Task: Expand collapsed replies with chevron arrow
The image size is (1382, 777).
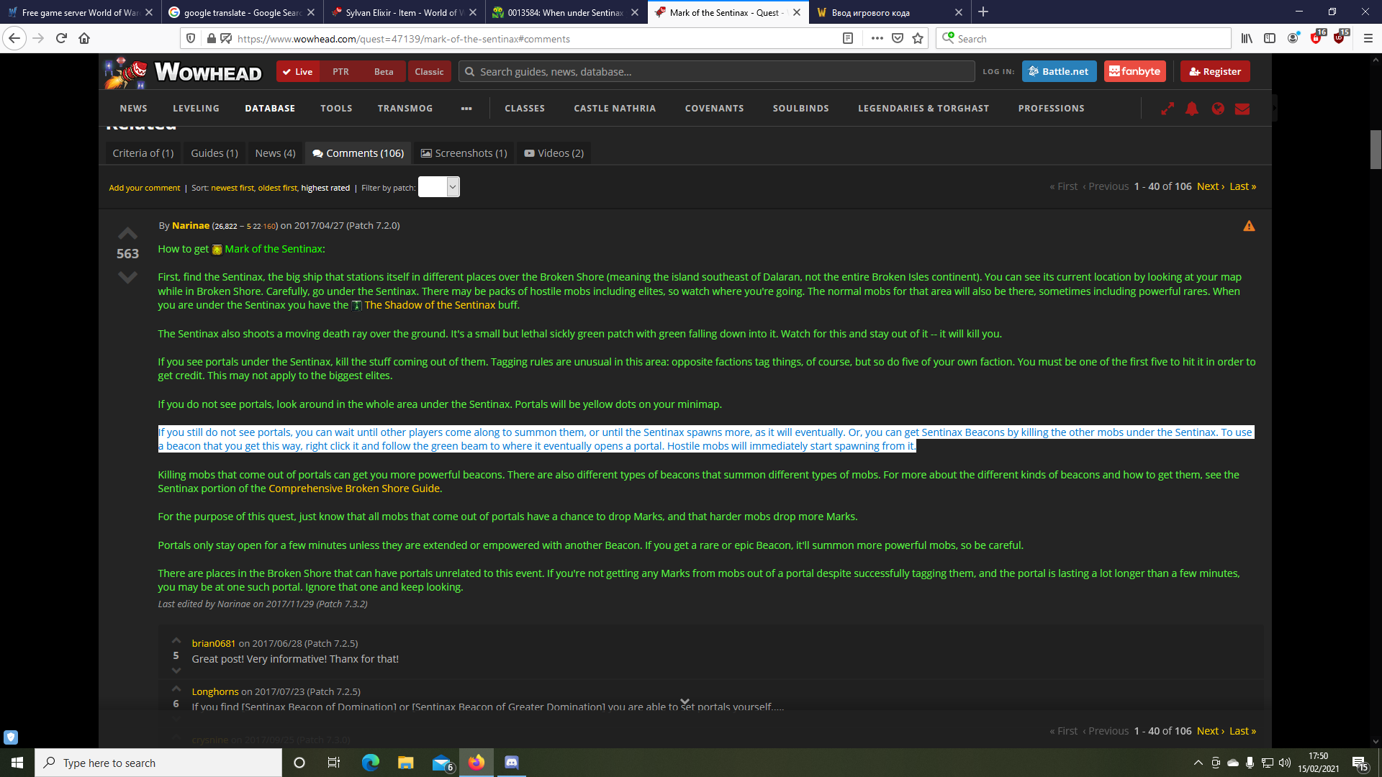Action: pyautogui.click(x=685, y=701)
